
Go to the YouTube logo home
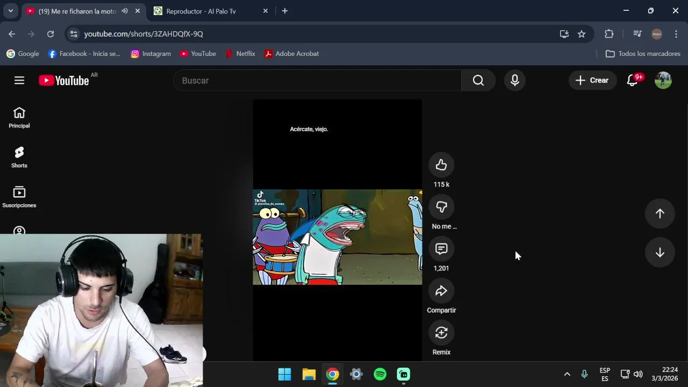(x=63, y=81)
